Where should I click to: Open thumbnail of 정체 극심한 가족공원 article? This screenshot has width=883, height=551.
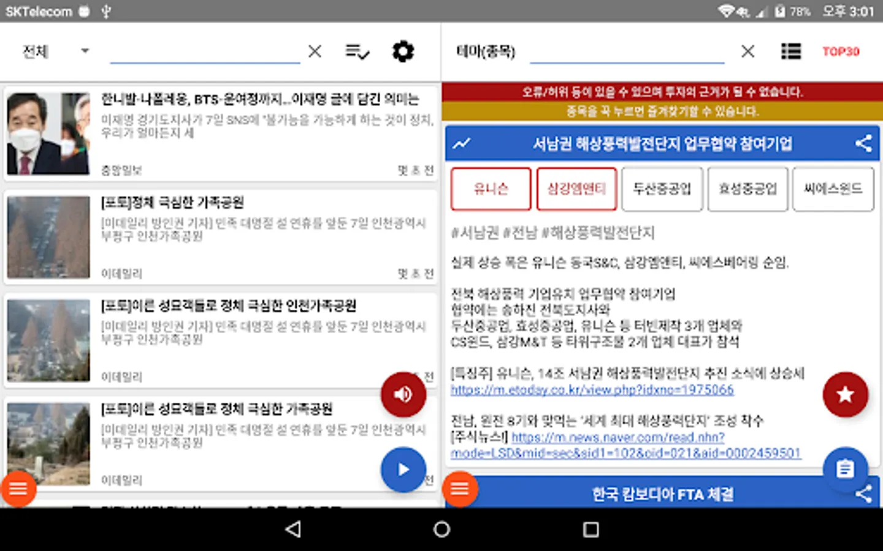(48, 237)
